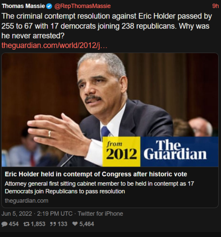Click theguardian.com domain under the card

point(27,201)
